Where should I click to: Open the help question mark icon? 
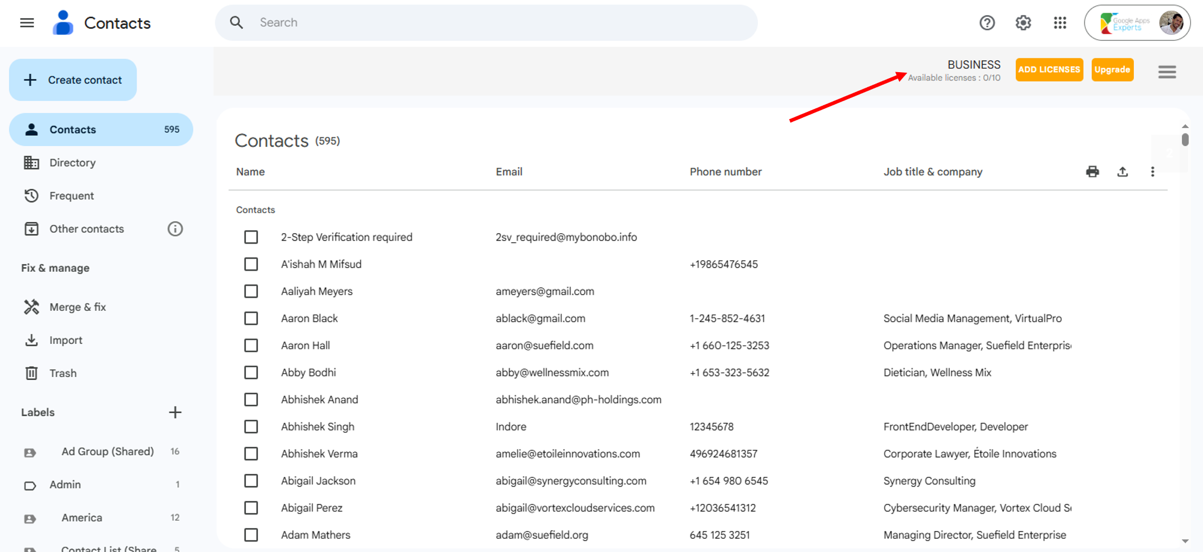click(x=987, y=23)
